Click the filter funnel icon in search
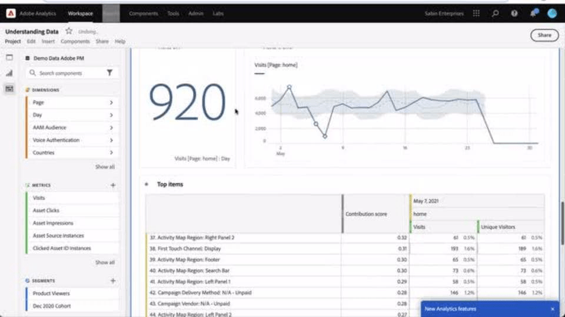565x317 pixels. [x=109, y=73]
